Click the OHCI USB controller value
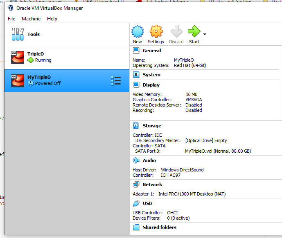282x238 pixels. (x=172, y=213)
